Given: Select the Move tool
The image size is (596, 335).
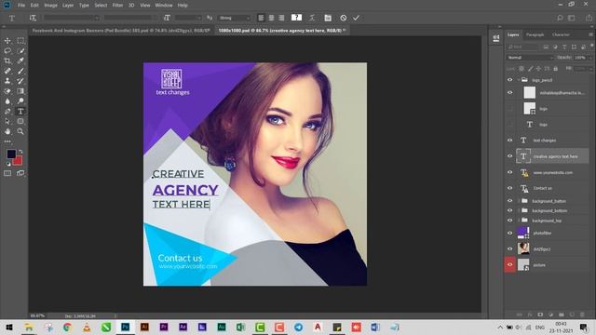Looking at the screenshot, I should 7,41.
